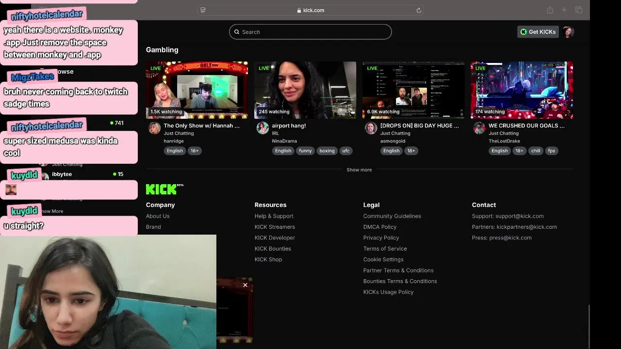Expand sidebar list with Show More

[x=52, y=211]
